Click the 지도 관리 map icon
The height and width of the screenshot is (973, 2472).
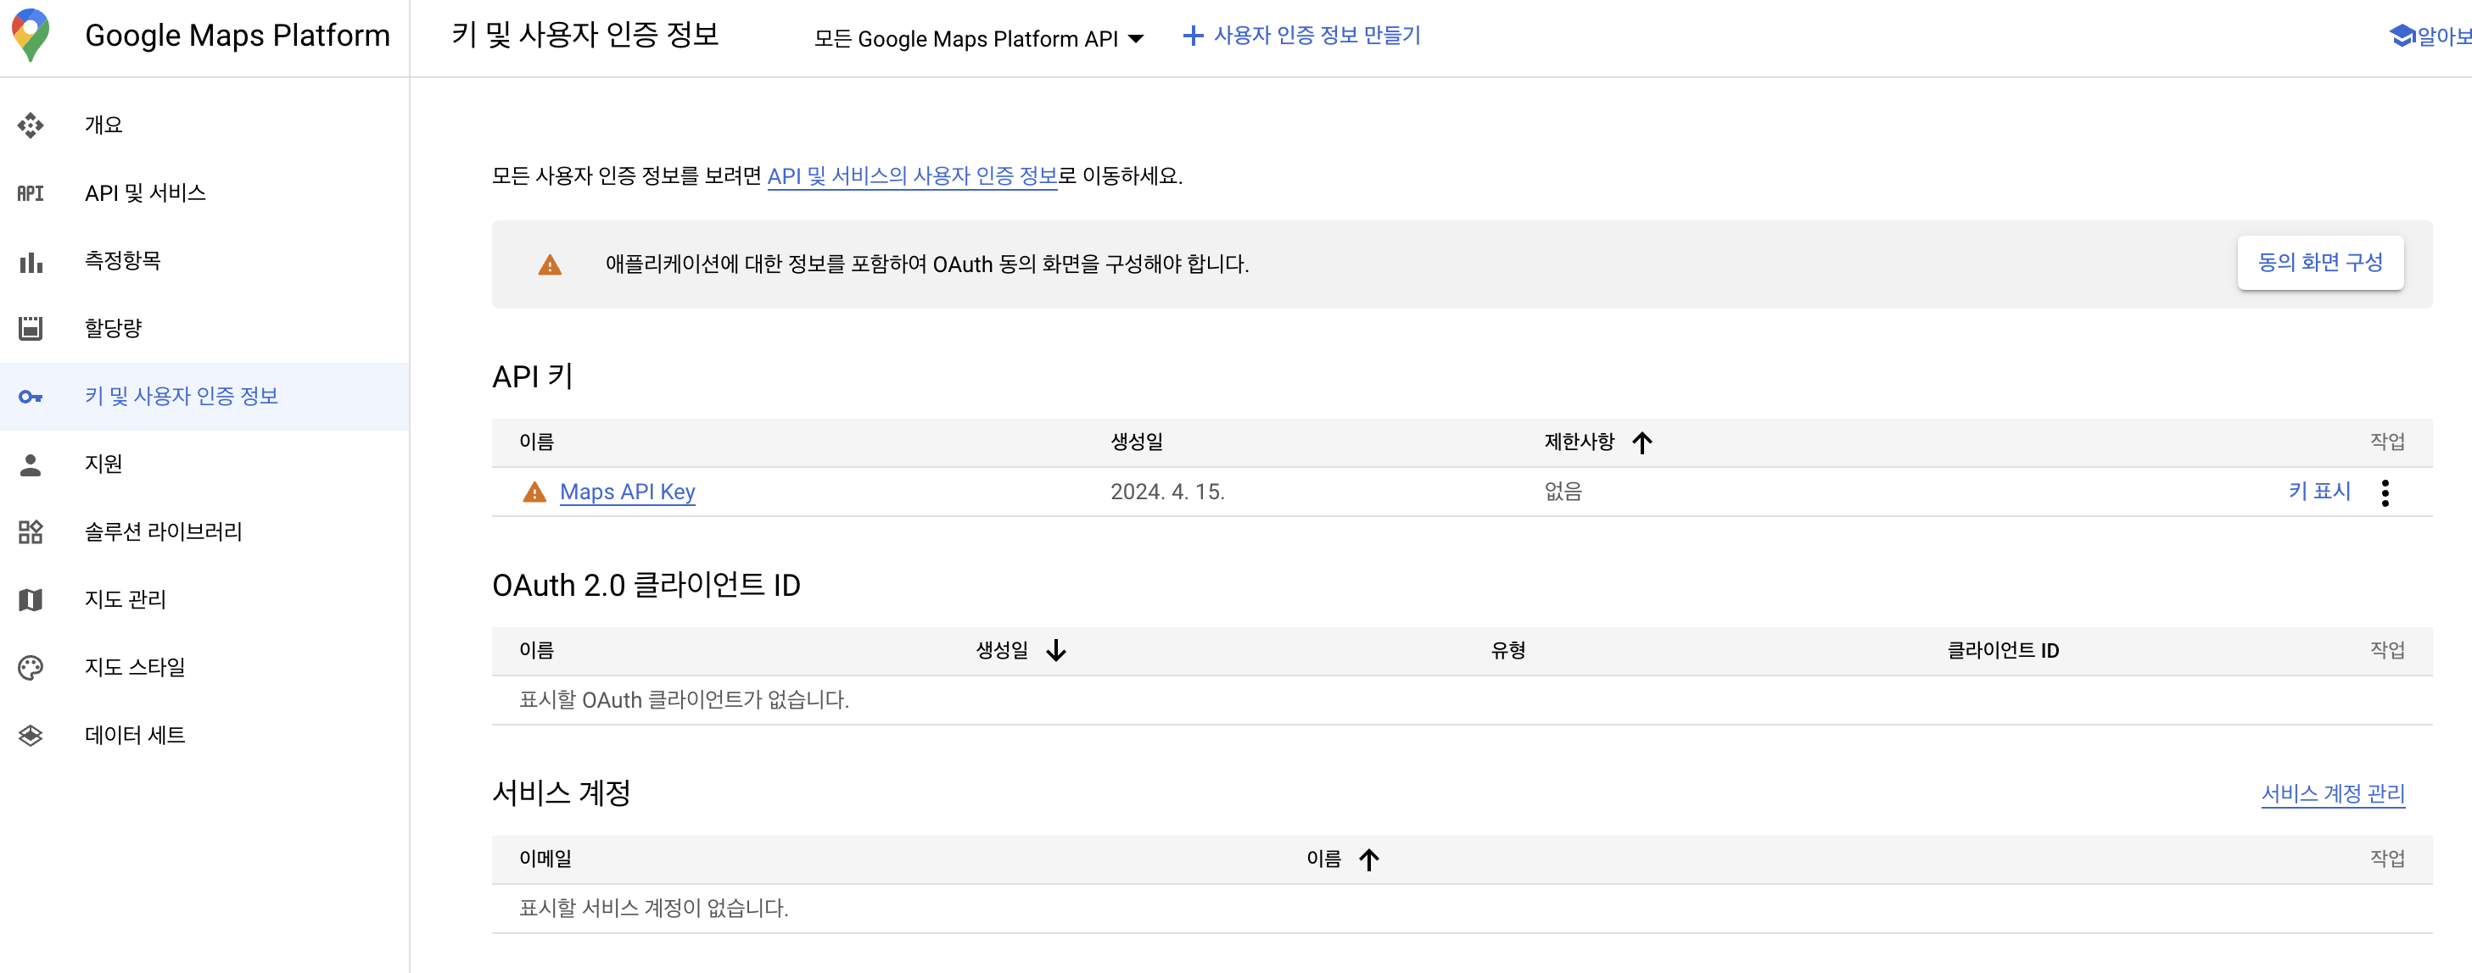pyautogui.click(x=31, y=600)
